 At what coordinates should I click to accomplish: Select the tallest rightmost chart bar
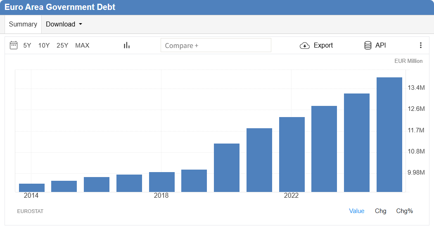[x=389, y=135]
